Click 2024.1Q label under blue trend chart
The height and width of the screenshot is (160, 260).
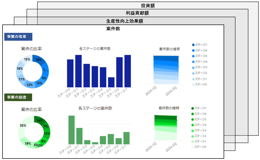[151, 91]
